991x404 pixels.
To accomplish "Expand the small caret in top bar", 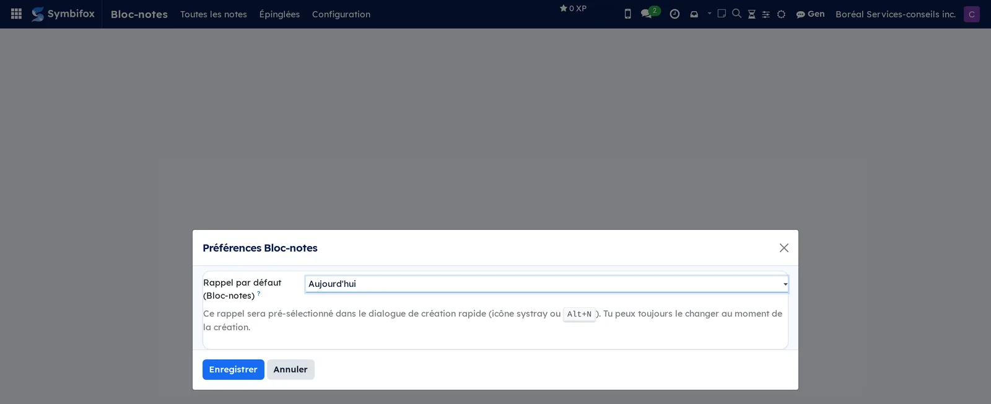I will point(709,13).
